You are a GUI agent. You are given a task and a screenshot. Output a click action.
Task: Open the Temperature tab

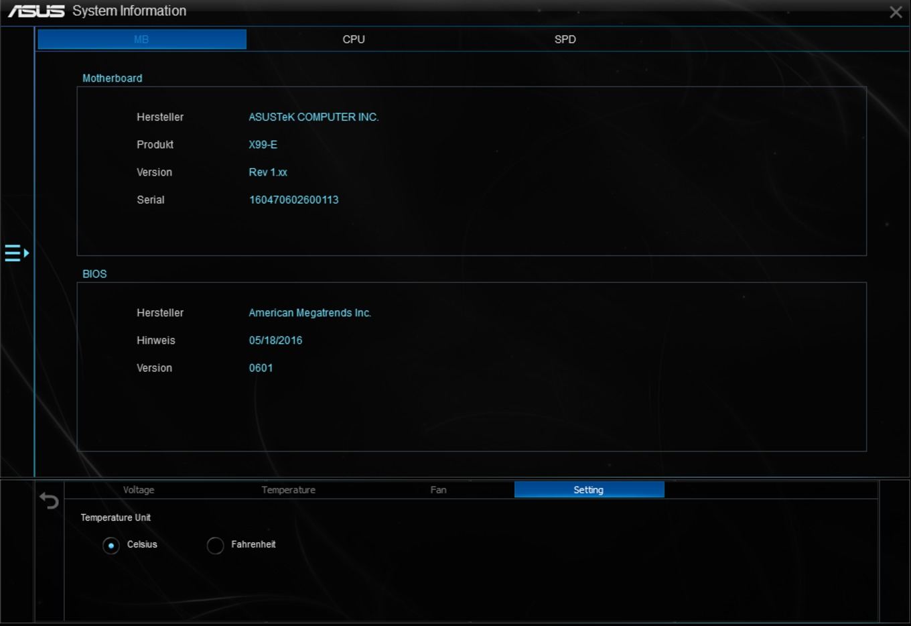click(x=288, y=490)
